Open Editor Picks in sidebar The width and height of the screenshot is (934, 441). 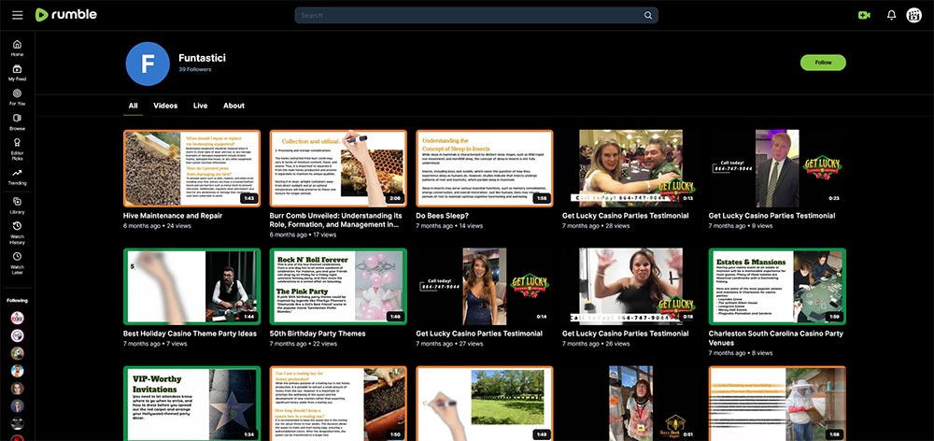17,150
